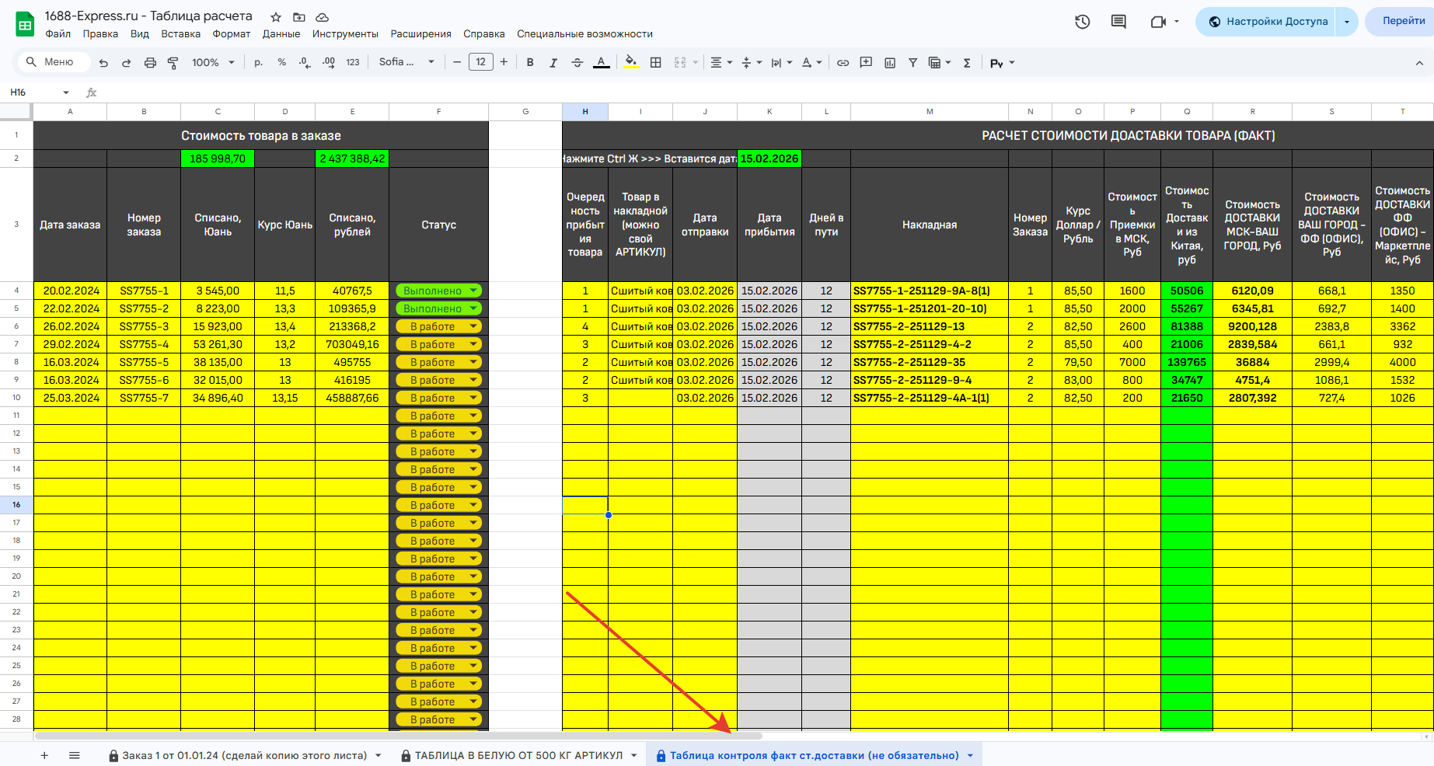The height and width of the screenshot is (766, 1434).
Task: Open the comments history icon
Action: click(1118, 22)
